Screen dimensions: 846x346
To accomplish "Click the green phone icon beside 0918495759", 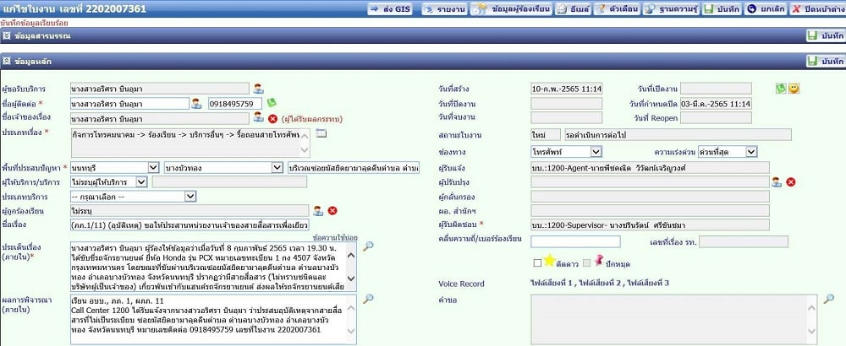I will pos(272,102).
